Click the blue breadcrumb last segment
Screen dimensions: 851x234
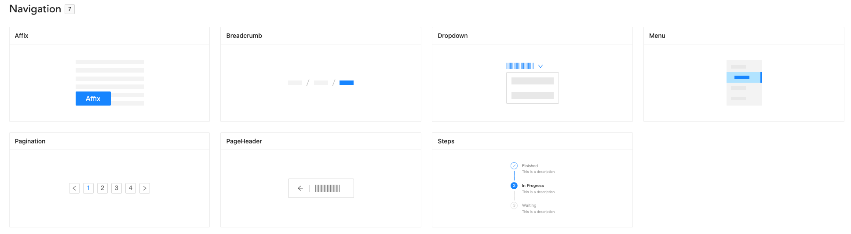(x=347, y=83)
